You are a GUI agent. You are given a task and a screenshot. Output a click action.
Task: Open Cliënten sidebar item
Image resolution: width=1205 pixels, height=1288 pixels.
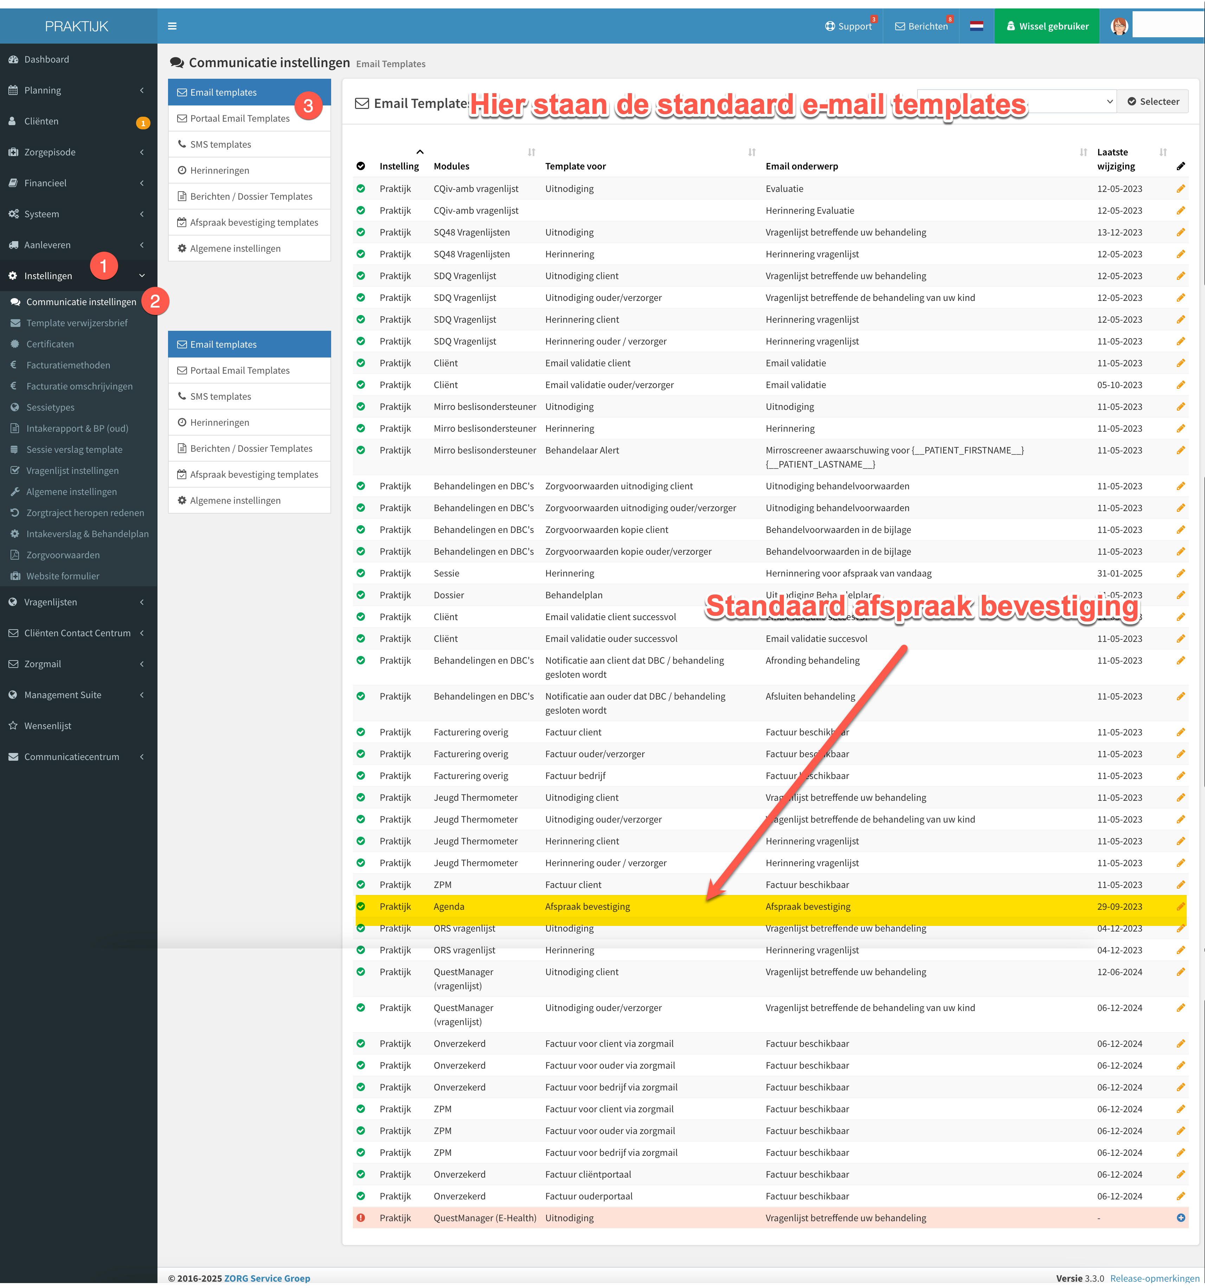tap(78, 122)
